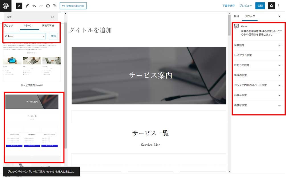Click the WordPress logo icon
The height and width of the screenshot is (184, 286).
point(6,6)
